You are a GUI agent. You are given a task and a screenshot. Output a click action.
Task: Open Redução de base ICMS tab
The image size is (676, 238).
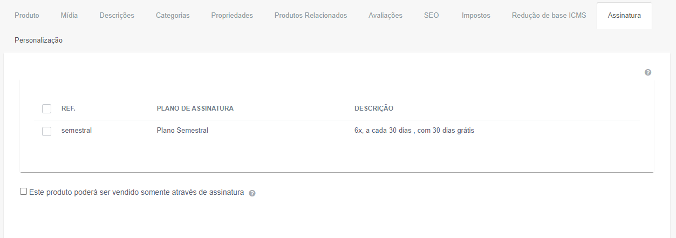click(549, 16)
